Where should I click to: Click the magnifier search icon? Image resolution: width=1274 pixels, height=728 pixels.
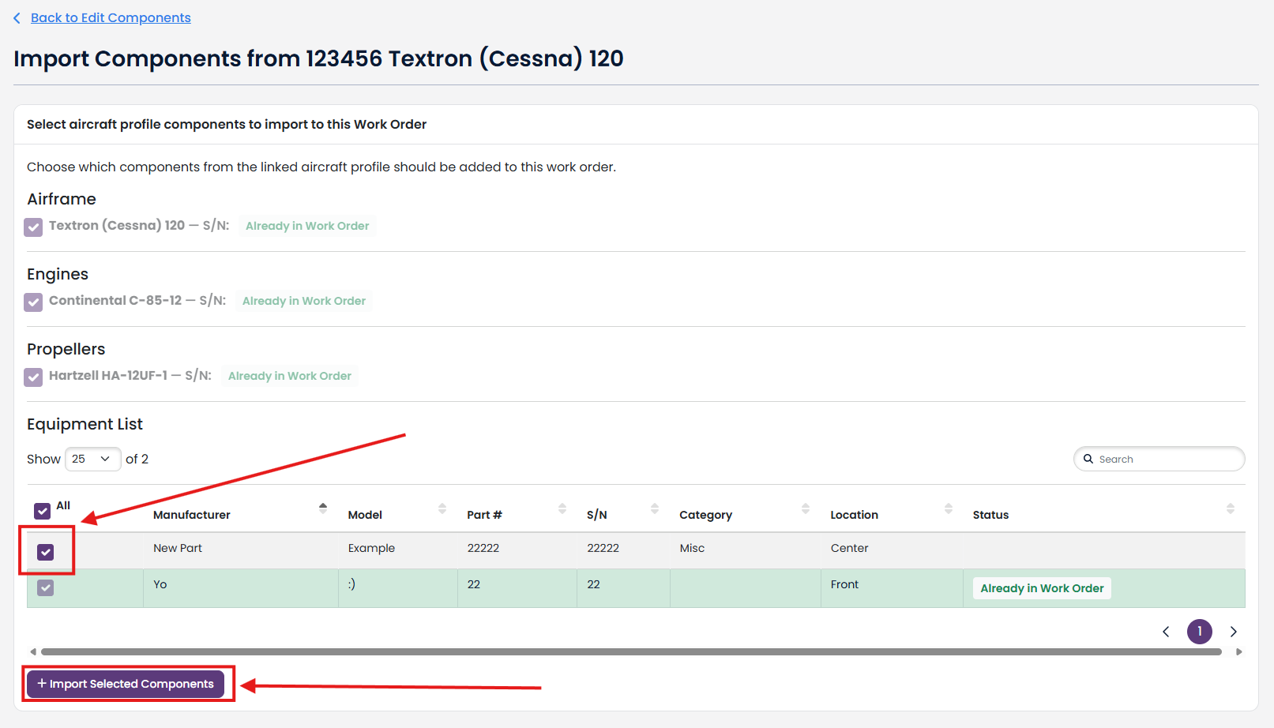(x=1088, y=459)
